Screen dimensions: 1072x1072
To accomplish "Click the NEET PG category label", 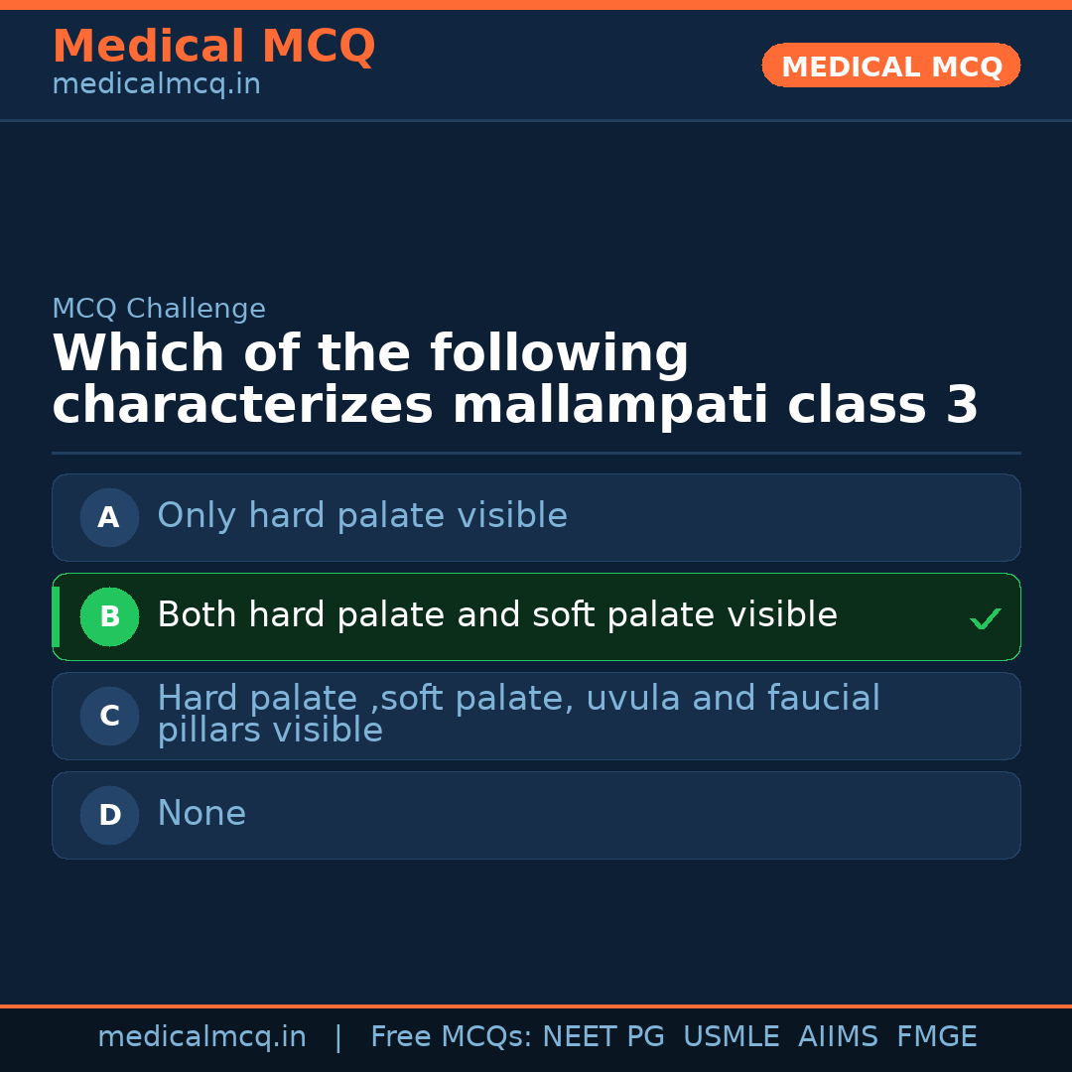I will (x=603, y=1036).
